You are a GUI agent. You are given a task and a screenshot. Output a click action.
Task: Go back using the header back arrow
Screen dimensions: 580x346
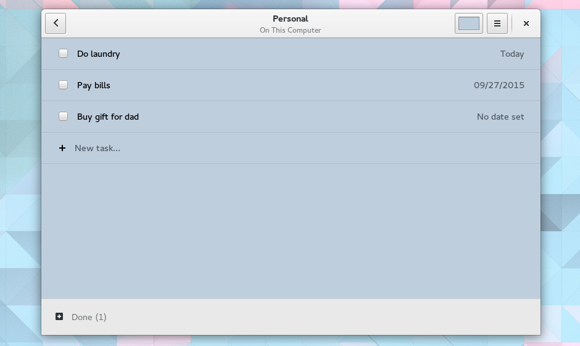[x=56, y=23]
